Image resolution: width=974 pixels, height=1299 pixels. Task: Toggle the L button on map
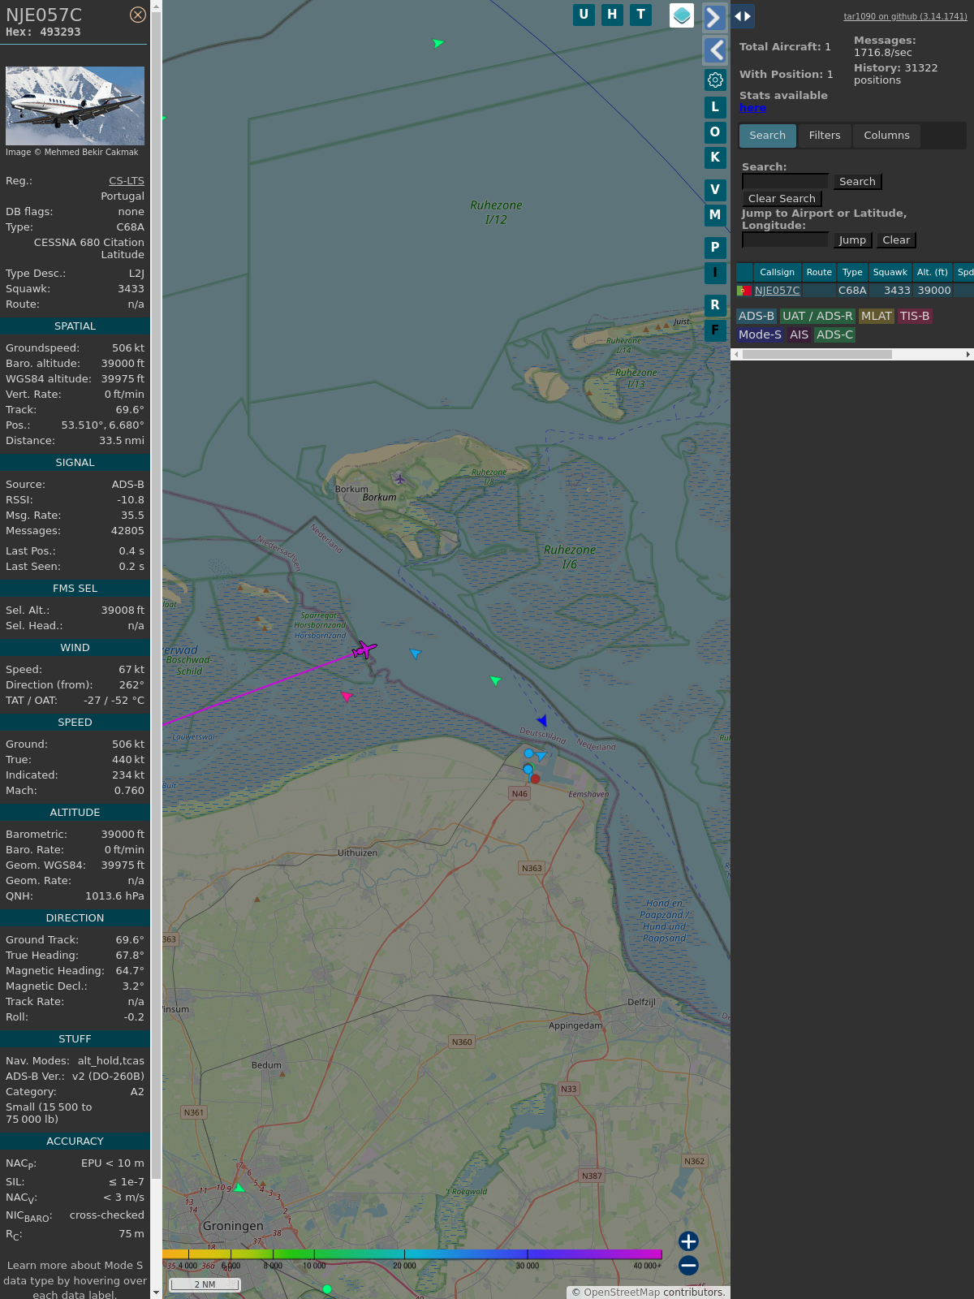pyautogui.click(x=715, y=106)
